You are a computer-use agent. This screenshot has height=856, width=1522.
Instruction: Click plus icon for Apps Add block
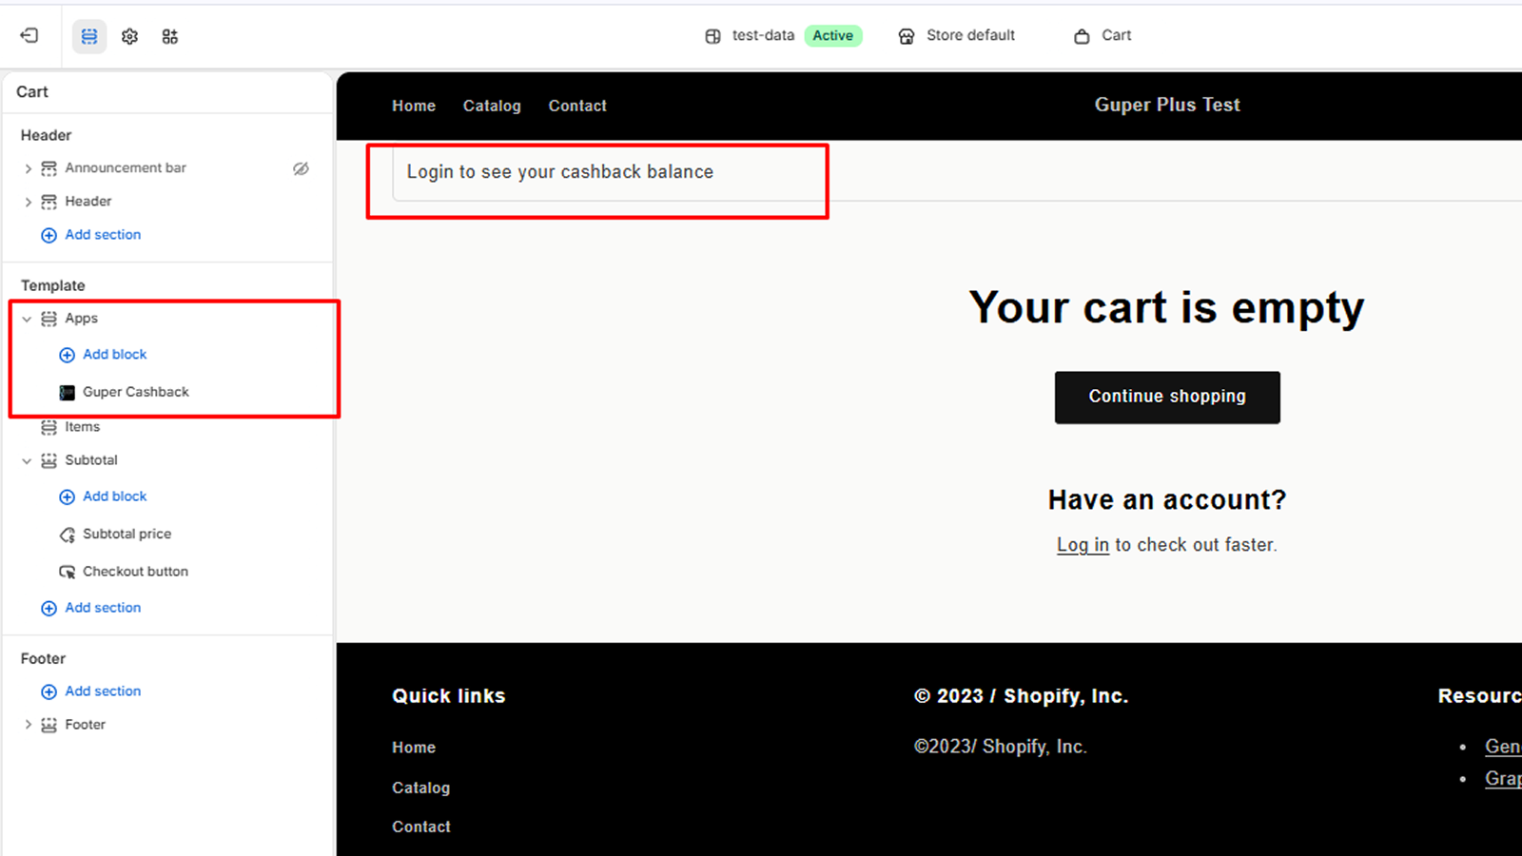(x=67, y=355)
